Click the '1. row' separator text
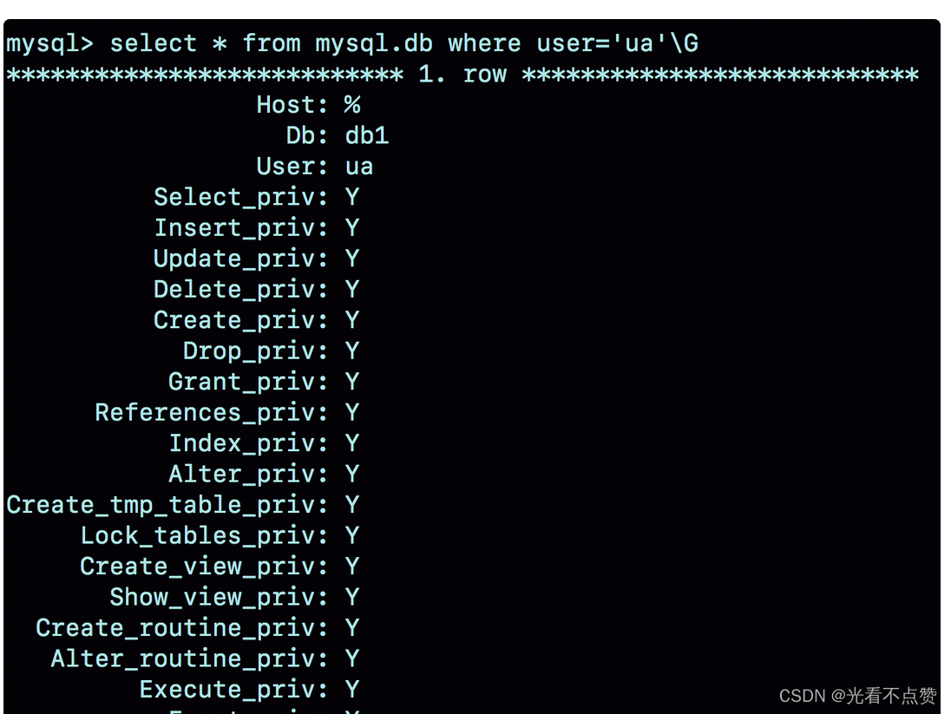The height and width of the screenshot is (714, 951). (x=462, y=74)
